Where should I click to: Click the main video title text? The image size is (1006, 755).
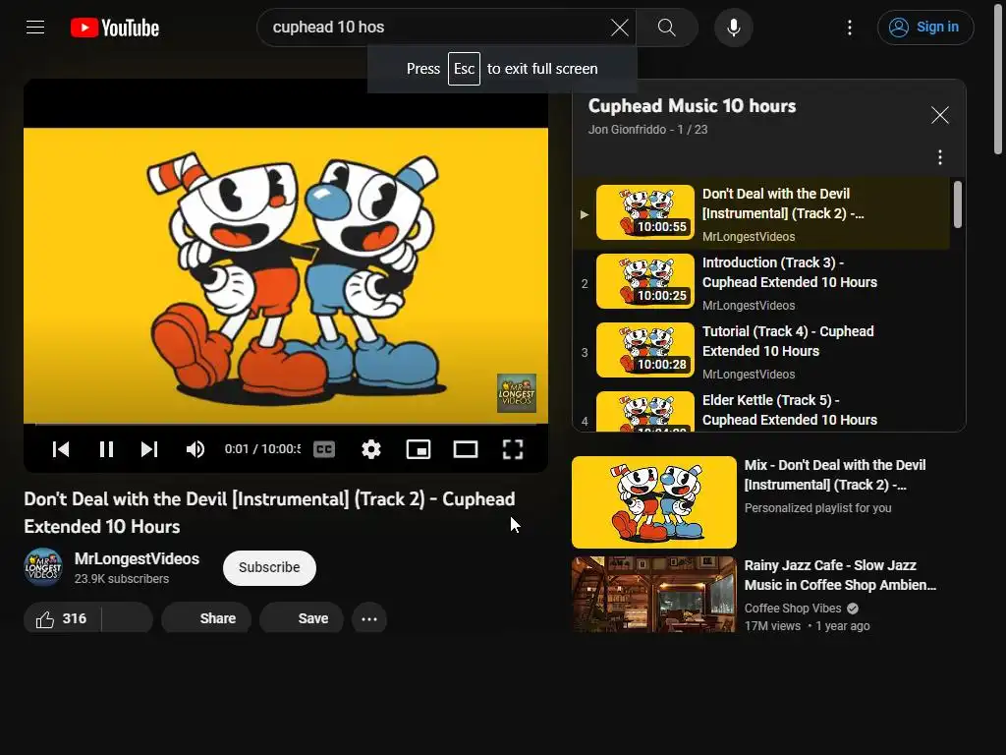pos(269,512)
